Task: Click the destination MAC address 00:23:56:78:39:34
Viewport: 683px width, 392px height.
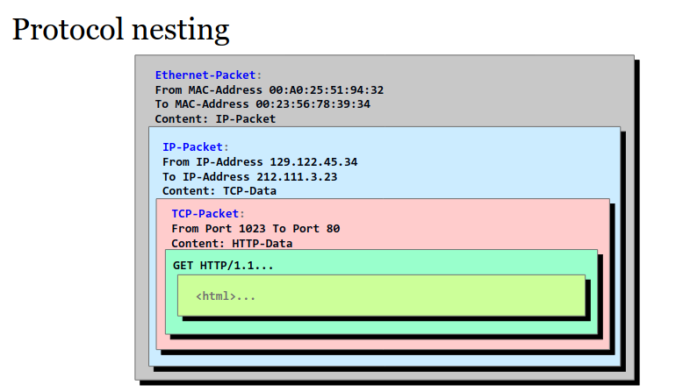Action: click(313, 104)
